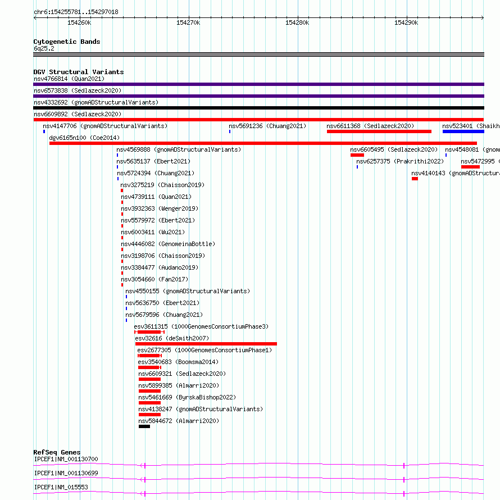Click the nsv3054660 (Fan2017) label
The image size is (500, 500).
click(154, 279)
